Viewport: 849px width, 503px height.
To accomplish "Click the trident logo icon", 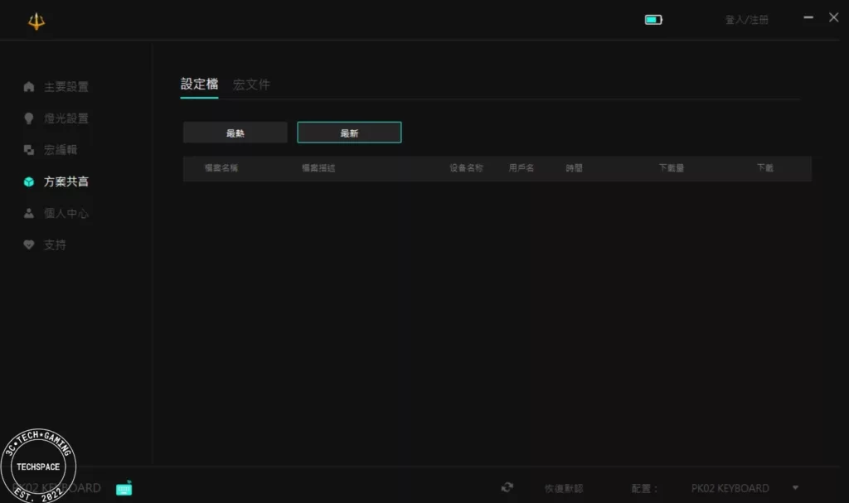I will pos(36,21).
